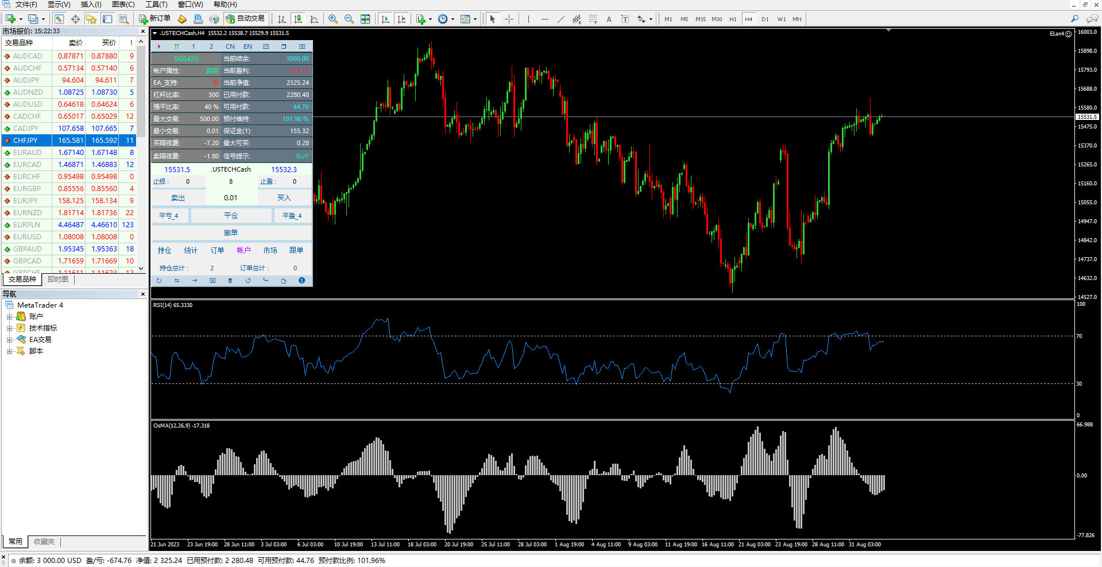Click the 平亏_4 button

click(x=169, y=216)
